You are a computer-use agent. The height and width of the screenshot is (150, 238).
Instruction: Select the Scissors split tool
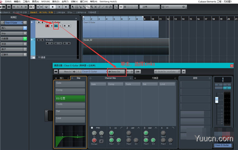tap(80, 7)
